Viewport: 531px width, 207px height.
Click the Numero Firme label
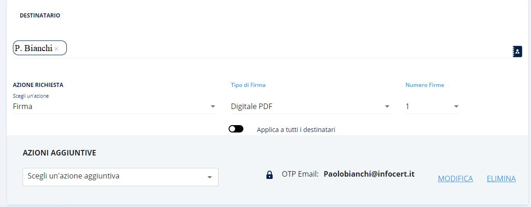tap(425, 85)
